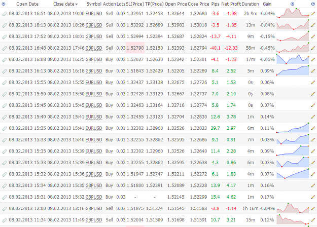Viewport: 317px width, 227px height.
Task: Open the GBPUSD link on the 15:31 trade
Action: [94, 197]
